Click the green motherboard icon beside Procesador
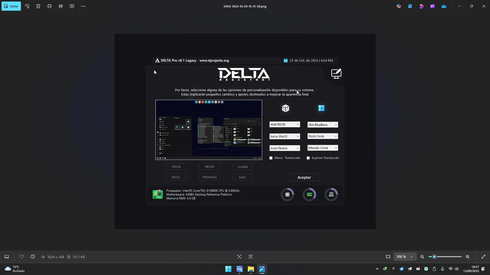This screenshot has height=275, width=490. (158, 194)
